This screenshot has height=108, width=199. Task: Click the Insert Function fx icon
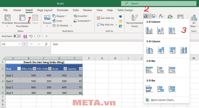(x=46, y=44)
